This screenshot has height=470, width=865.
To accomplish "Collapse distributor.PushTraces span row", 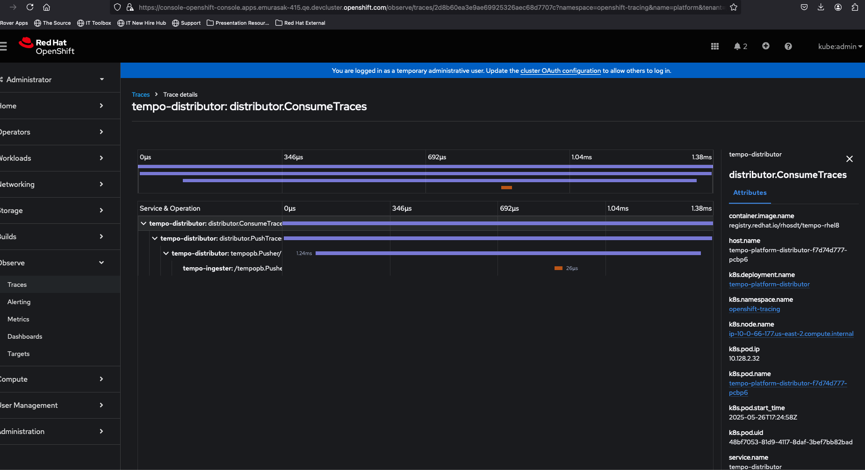I will (x=155, y=238).
